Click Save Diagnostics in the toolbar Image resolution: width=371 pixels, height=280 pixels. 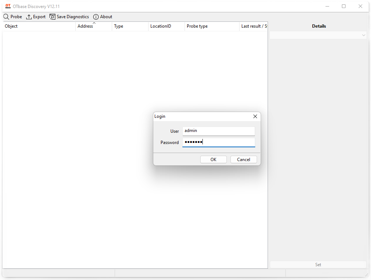[69, 17]
